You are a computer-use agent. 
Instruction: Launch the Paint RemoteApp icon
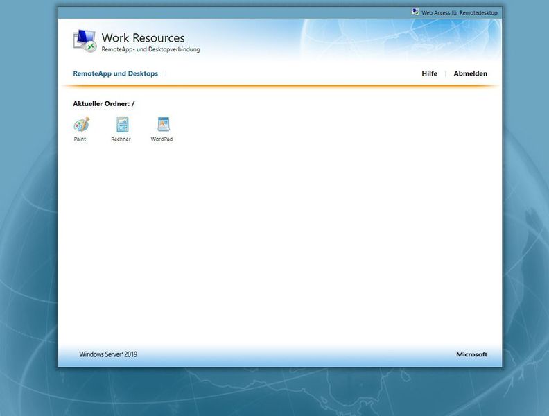click(82, 124)
